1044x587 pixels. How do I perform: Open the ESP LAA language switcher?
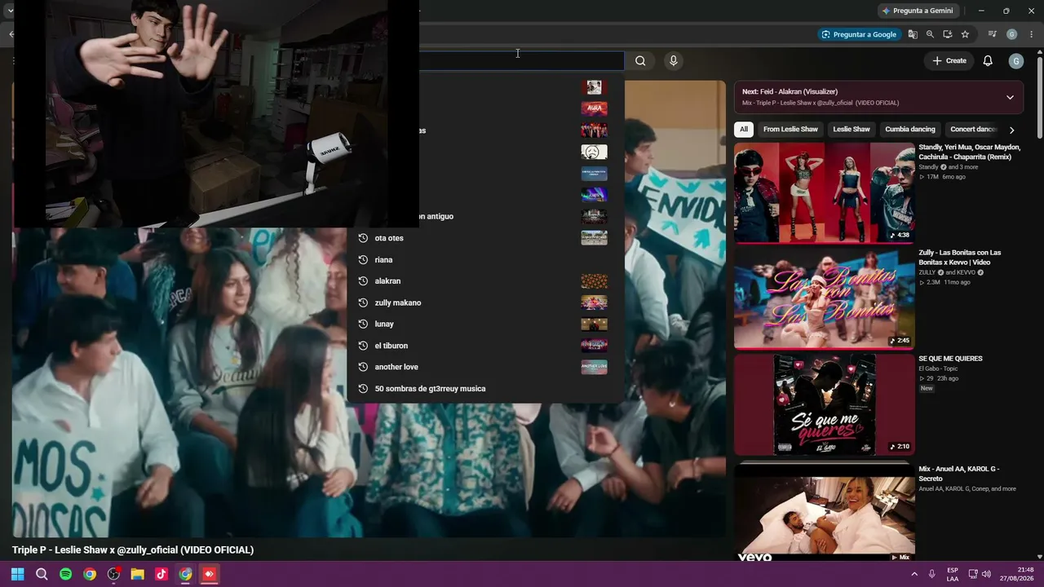(953, 574)
